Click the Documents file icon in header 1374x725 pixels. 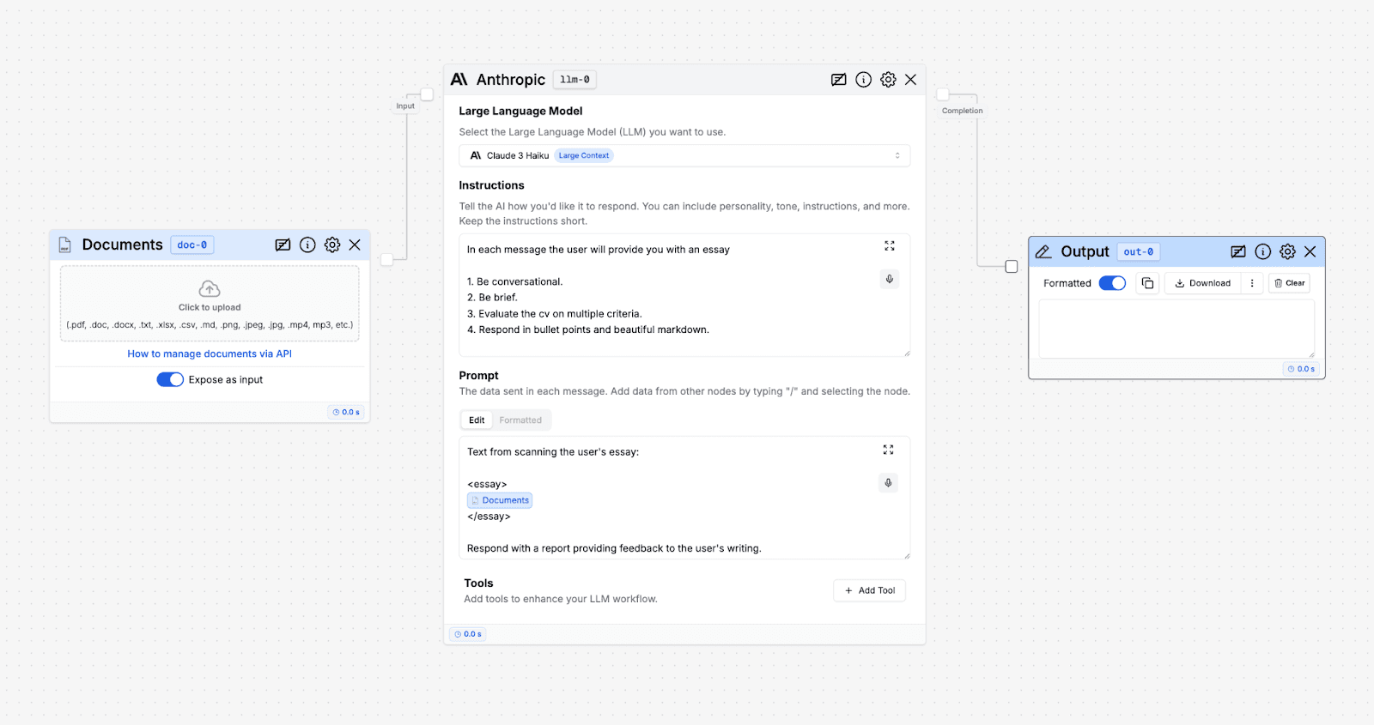pos(65,245)
